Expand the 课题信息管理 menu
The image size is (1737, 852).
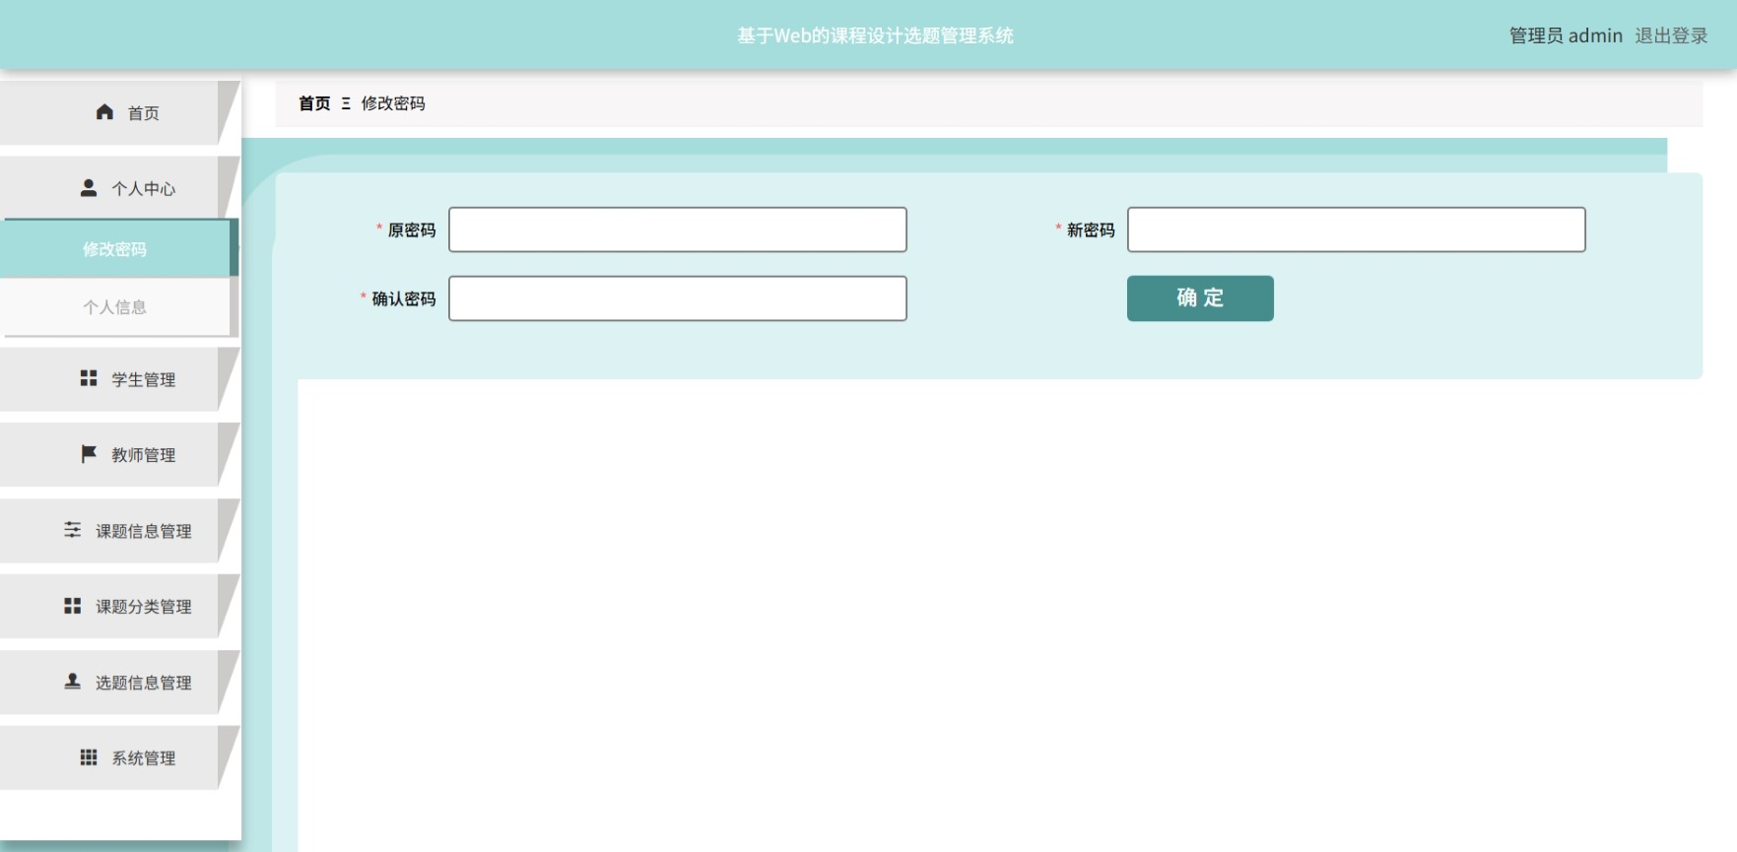(x=119, y=531)
